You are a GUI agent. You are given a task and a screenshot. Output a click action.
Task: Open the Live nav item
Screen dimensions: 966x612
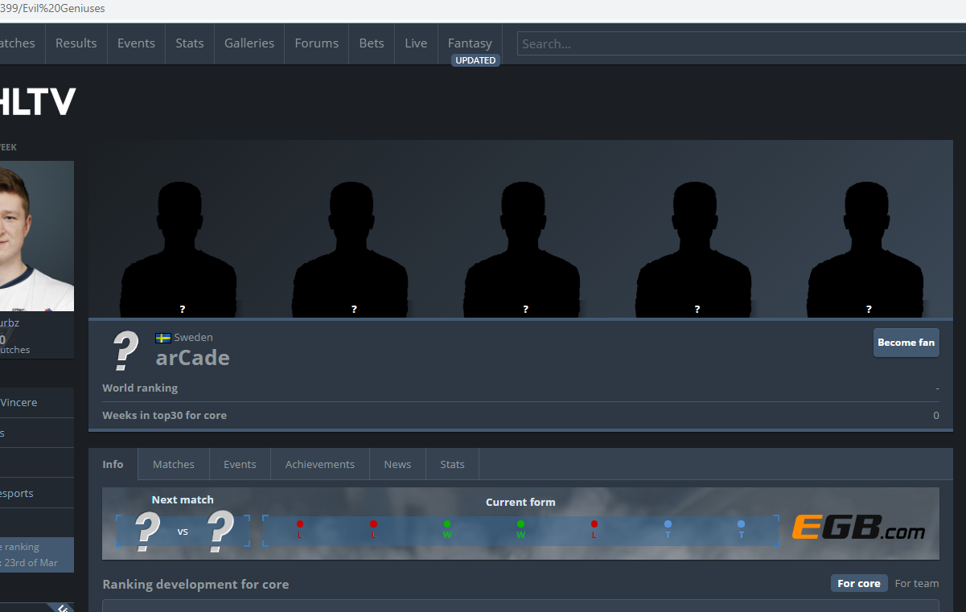pyautogui.click(x=416, y=43)
